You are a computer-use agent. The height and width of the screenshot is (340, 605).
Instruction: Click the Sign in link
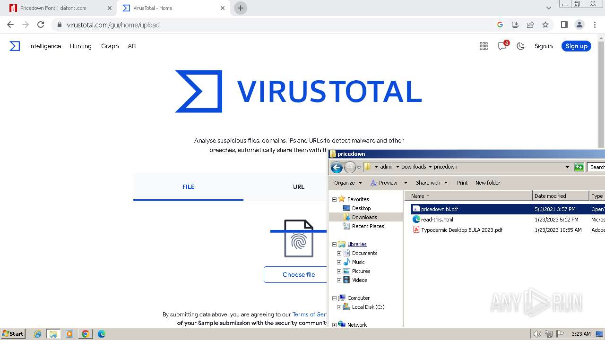544,46
